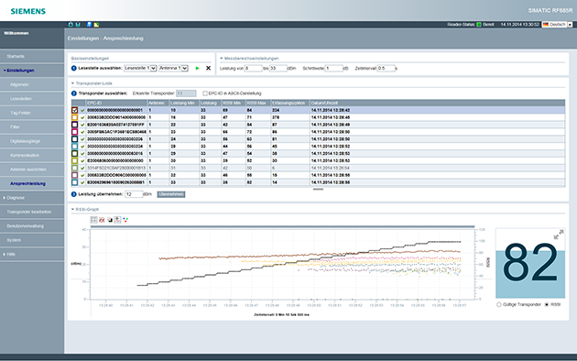Check the box of the row with Leistung Min 24
577x361 pixels.
coord(75,139)
